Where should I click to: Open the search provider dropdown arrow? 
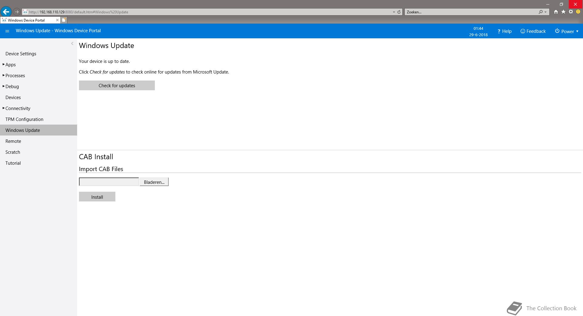tap(546, 12)
